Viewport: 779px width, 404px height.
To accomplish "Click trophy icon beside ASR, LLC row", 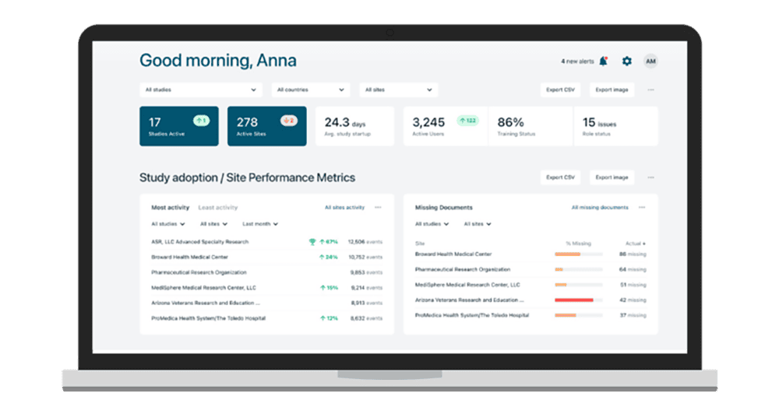I will pos(312,242).
